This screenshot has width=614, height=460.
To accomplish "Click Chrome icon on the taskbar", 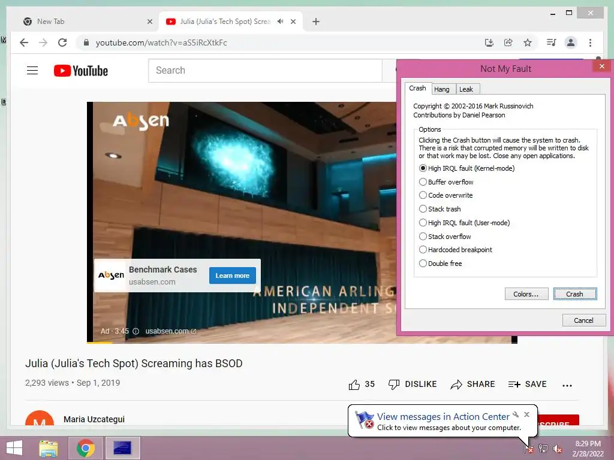I will click(85, 448).
